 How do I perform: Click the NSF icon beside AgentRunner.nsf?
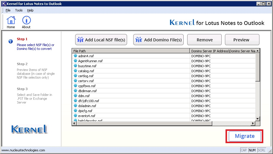(x=75, y=61)
